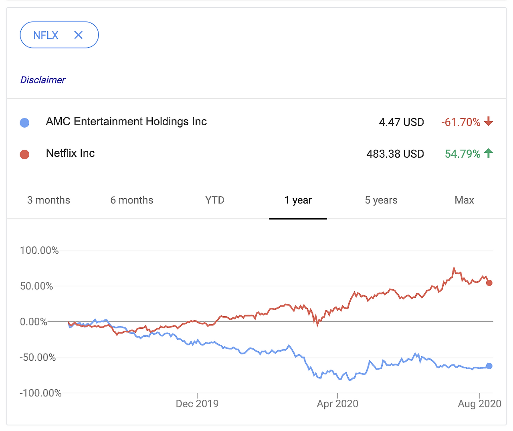The width and height of the screenshot is (513, 431).
Task: Click Netflix's green up arrow icon
Action: tap(488, 153)
